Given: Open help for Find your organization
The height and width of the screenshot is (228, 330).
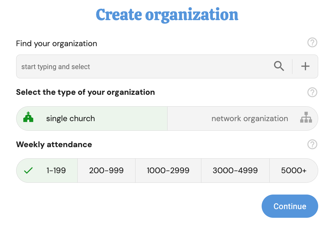Looking at the screenshot, I should (312, 42).
